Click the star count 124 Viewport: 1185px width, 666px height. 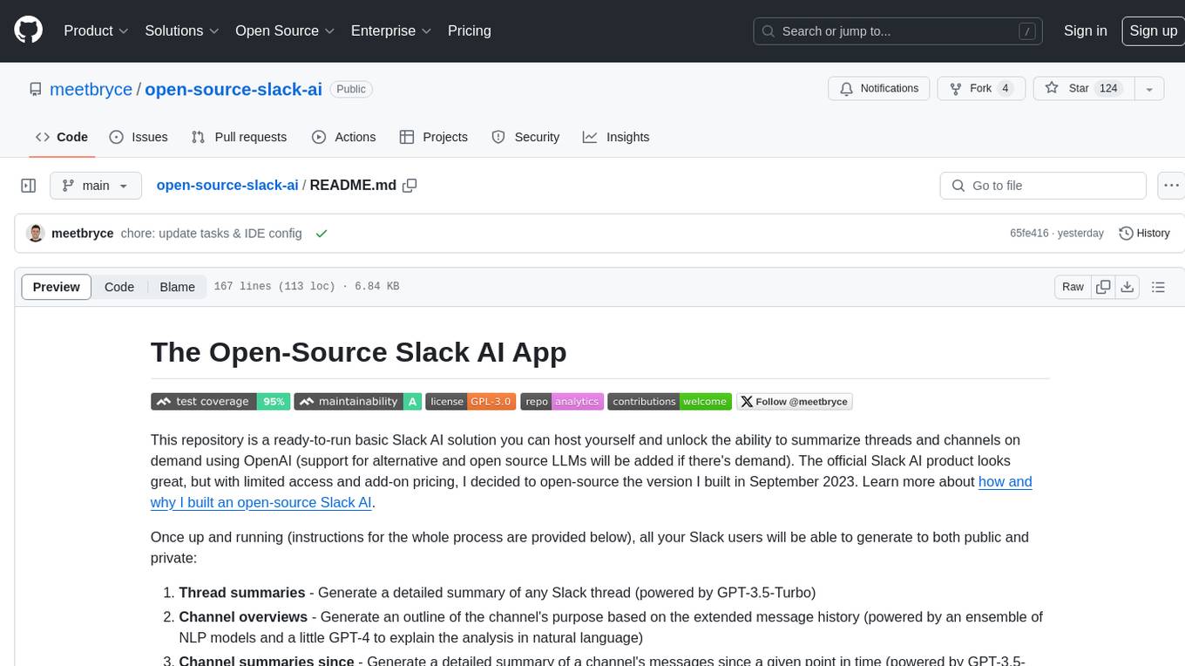coord(1108,89)
